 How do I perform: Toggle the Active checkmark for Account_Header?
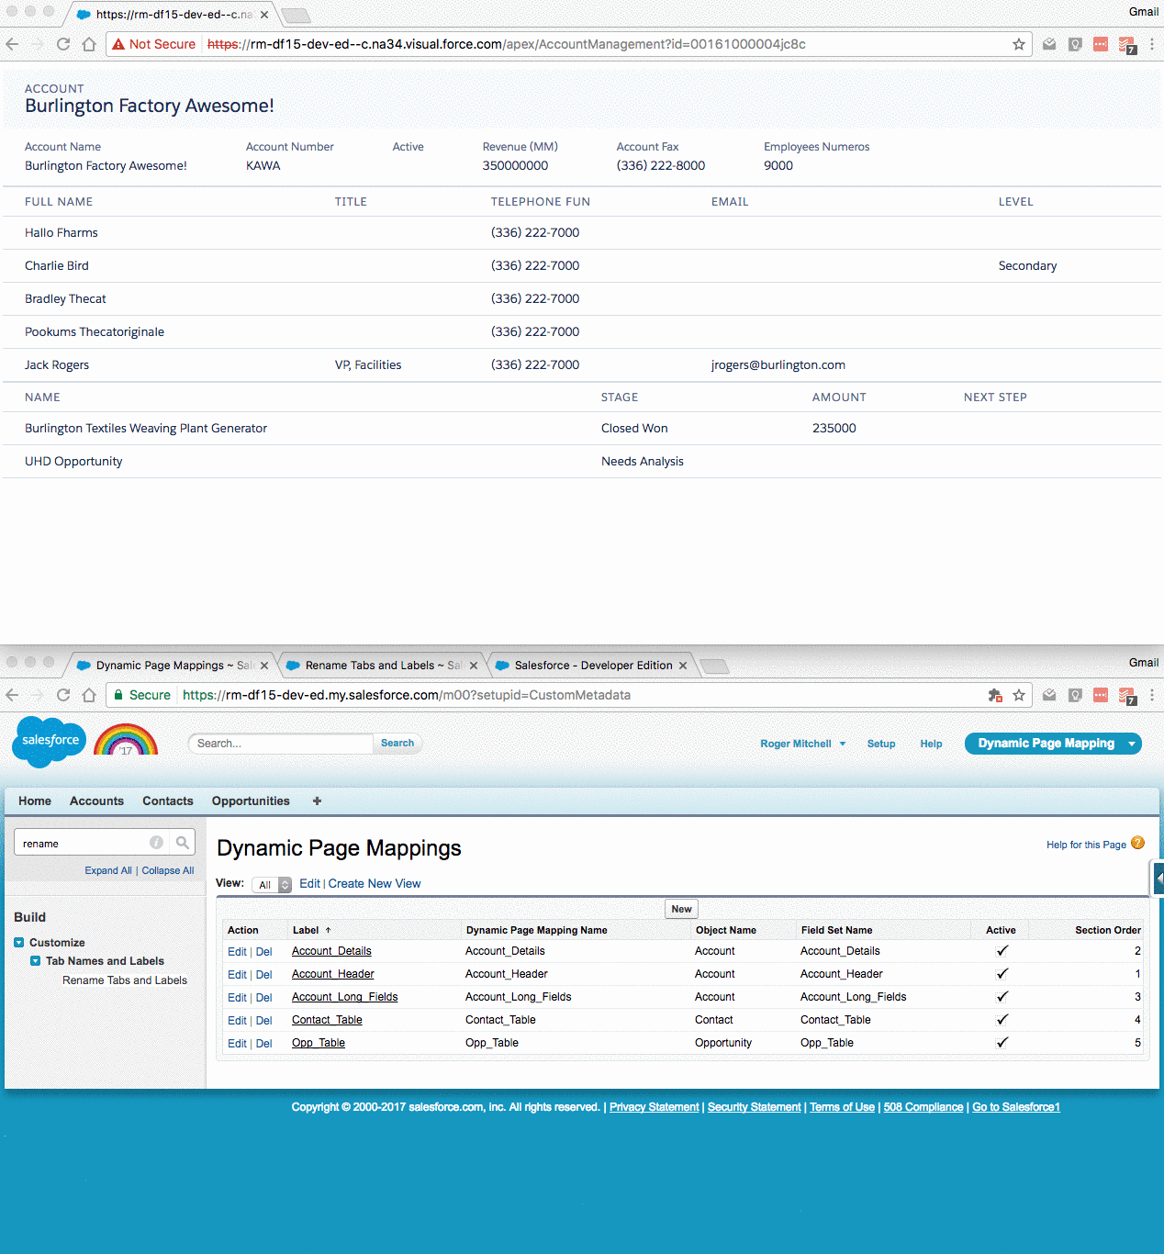click(1002, 974)
